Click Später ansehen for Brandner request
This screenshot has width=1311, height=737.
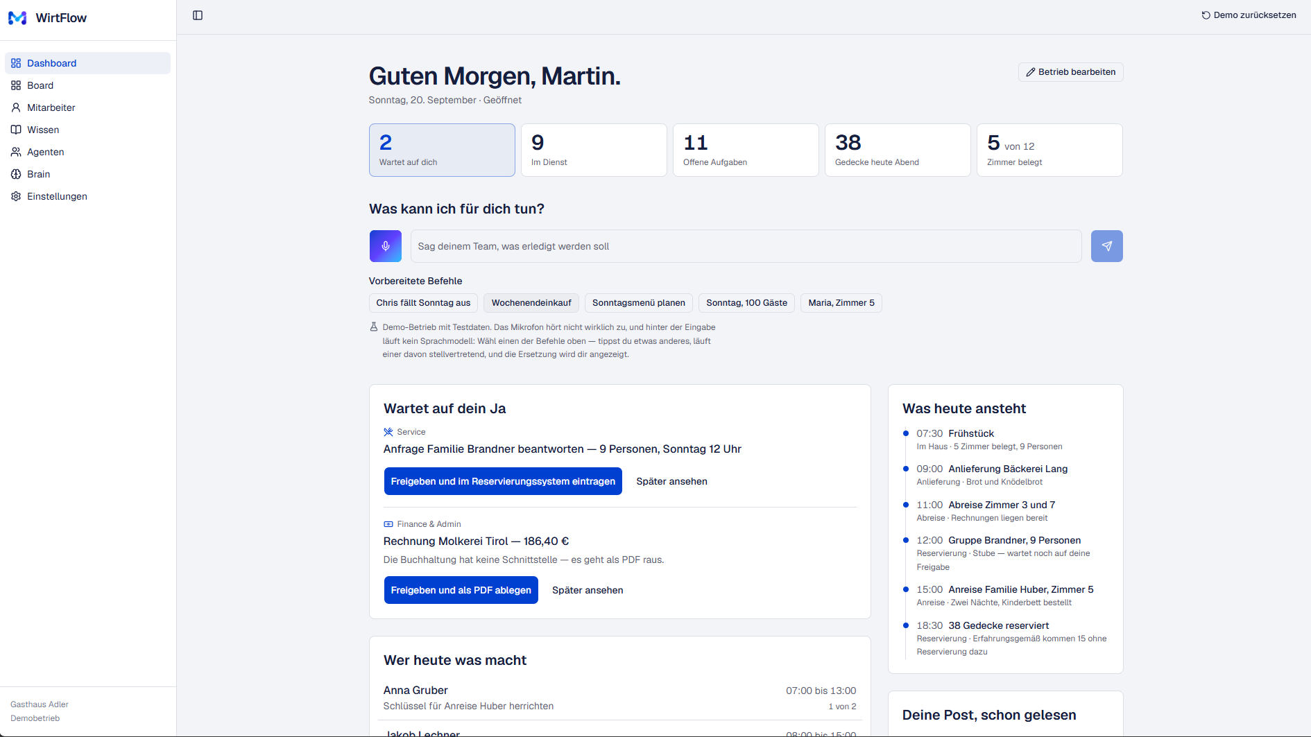[x=672, y=481]
